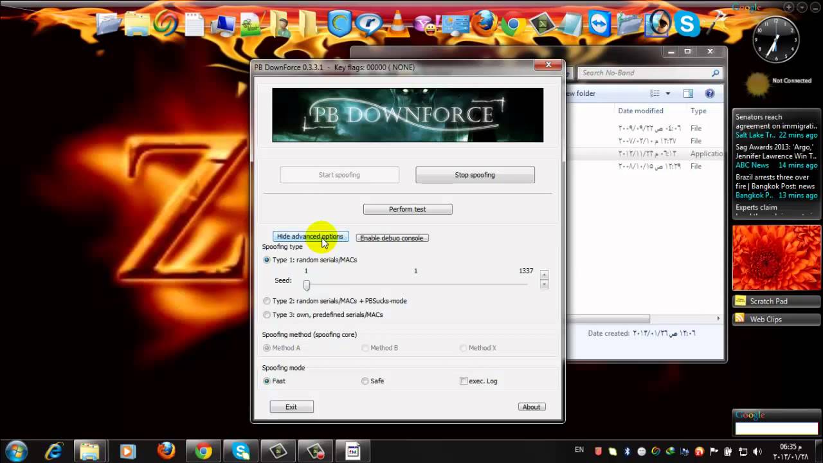Click the EN language indicator

[x=579, y=450]
